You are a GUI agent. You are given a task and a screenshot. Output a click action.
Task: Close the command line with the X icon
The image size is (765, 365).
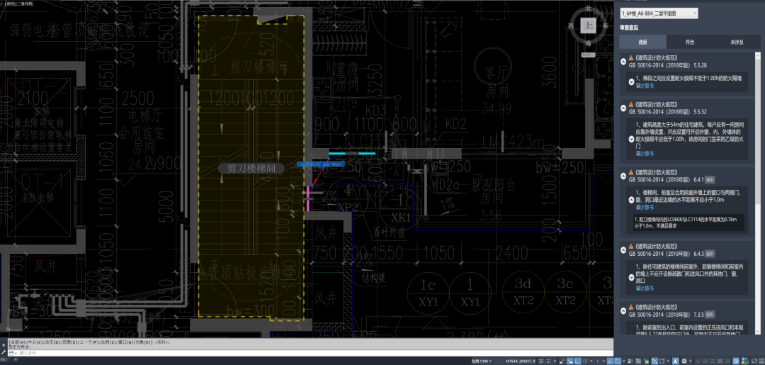pos(4,344)
